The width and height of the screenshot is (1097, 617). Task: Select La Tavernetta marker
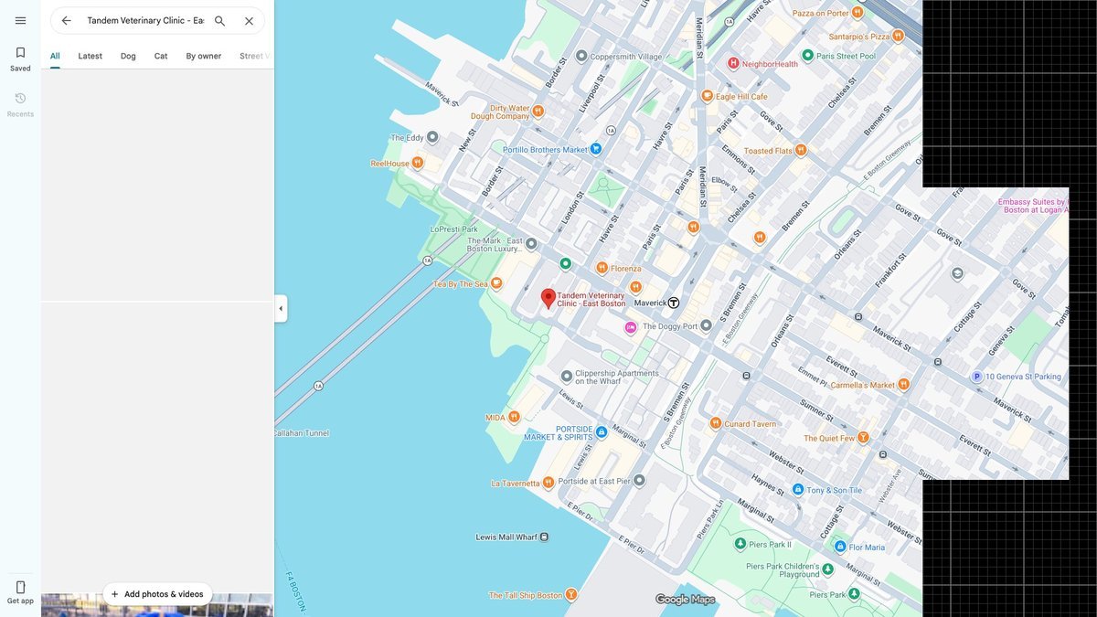[548, 483]
